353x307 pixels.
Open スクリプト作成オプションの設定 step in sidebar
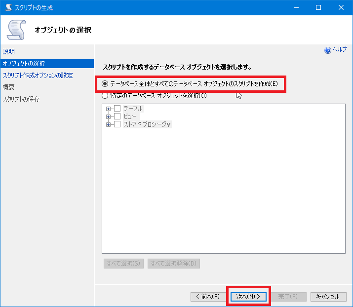(x=38, y=76)
